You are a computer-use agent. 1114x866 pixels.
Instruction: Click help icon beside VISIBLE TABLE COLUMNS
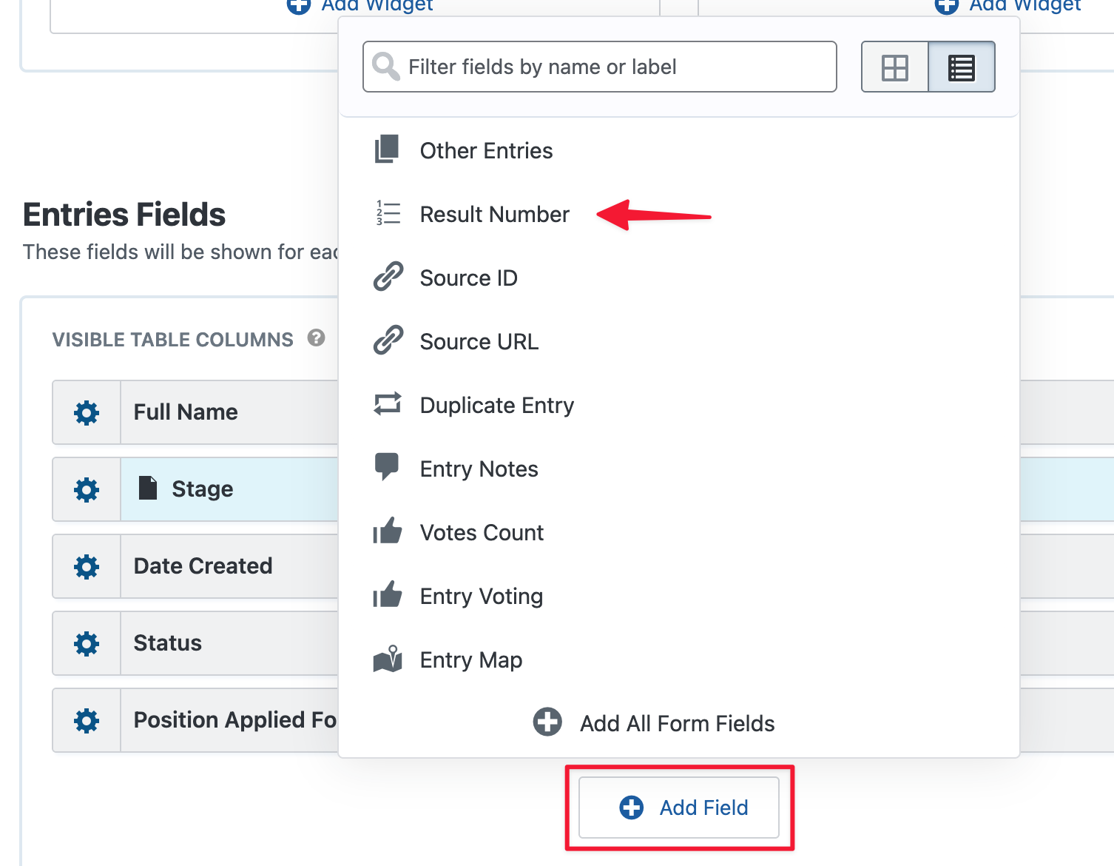tap(317, 338)
